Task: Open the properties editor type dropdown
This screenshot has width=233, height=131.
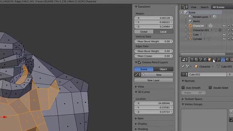Action: point(185,60)
